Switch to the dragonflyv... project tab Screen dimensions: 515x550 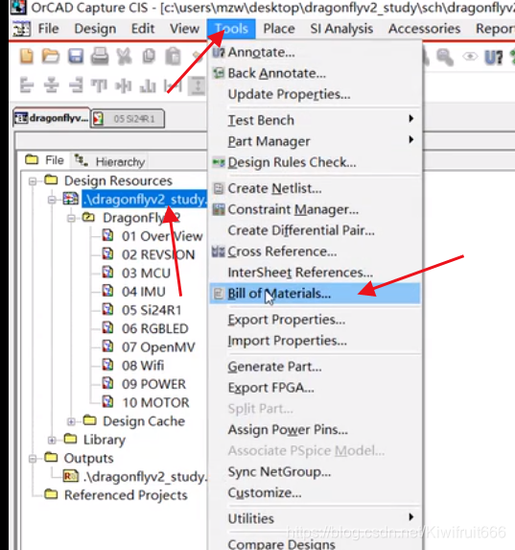coord(52,118)
